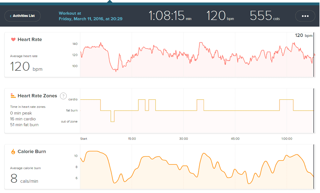Image resolution: width=320 pixels, height=193 pixels.
Task: Open the heart rate zones help question mark
Action: pyautogui.click(x=63, y=96)
